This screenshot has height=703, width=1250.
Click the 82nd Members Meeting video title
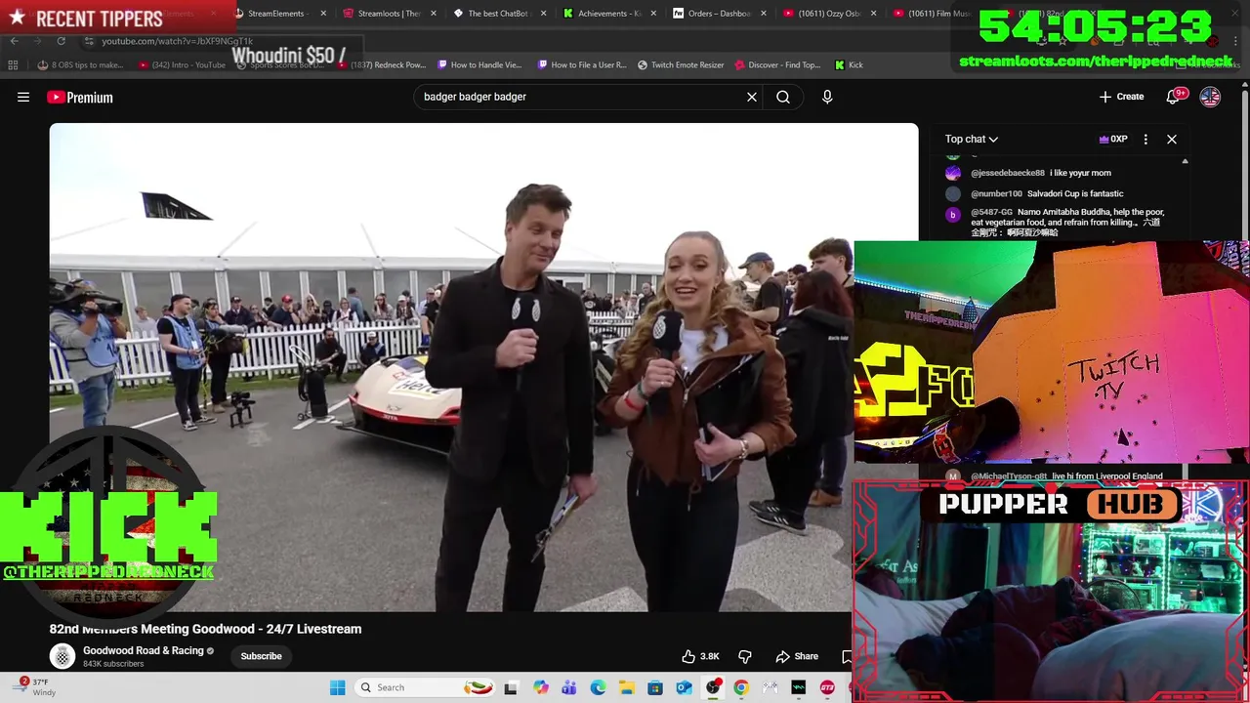coord(205,629)
